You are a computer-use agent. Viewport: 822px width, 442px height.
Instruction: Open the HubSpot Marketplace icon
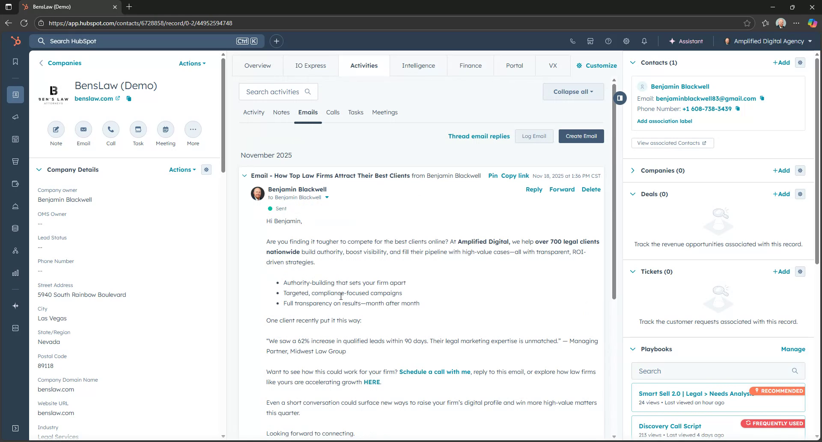tap(590, 41)
